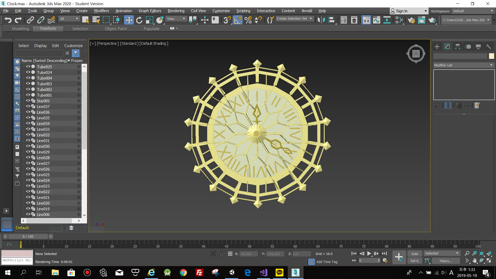Click the Filters... button for keys

tap(445, 261)
